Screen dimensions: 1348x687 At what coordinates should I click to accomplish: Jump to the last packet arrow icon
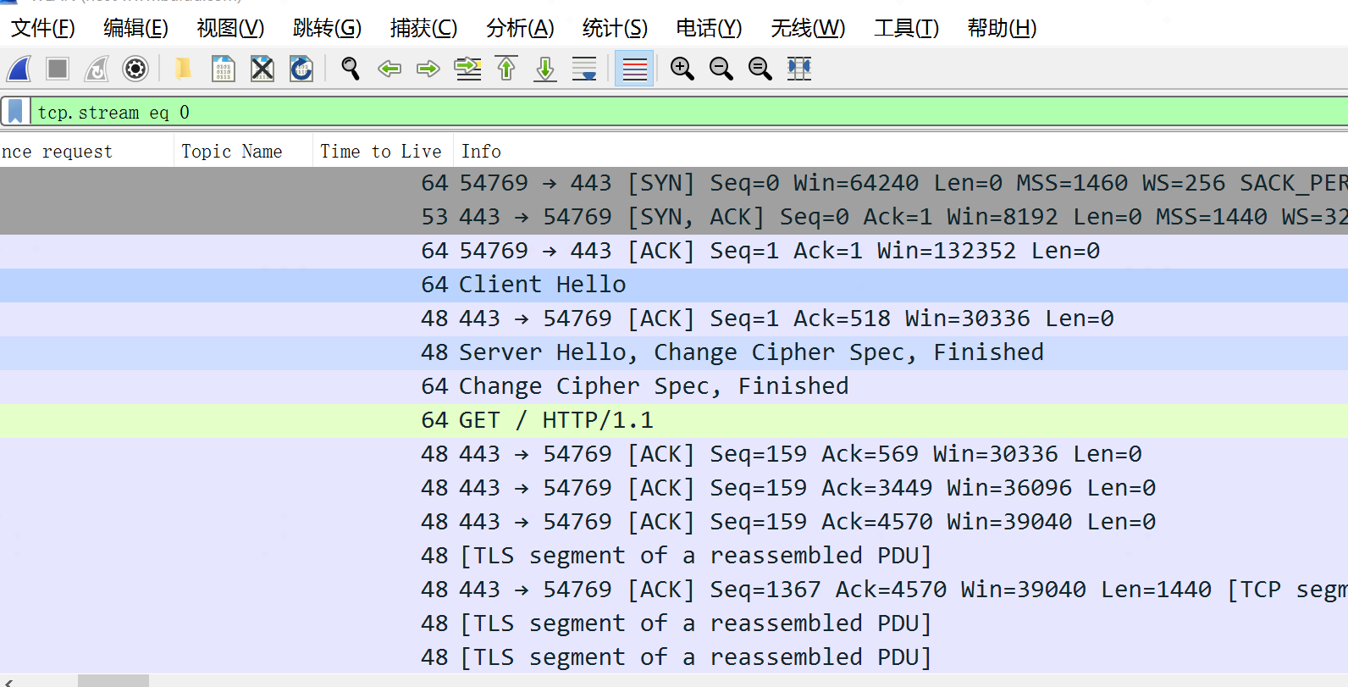(545, 69)
